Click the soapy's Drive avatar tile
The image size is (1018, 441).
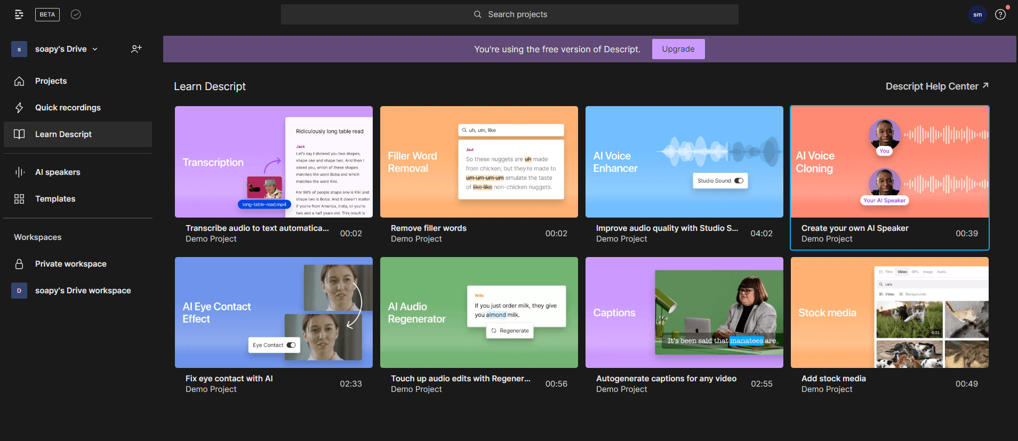(19, 49)
